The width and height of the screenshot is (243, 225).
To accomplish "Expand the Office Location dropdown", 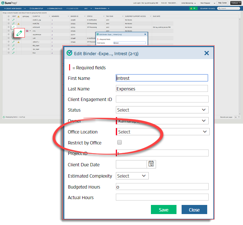I will pos(163,132).
